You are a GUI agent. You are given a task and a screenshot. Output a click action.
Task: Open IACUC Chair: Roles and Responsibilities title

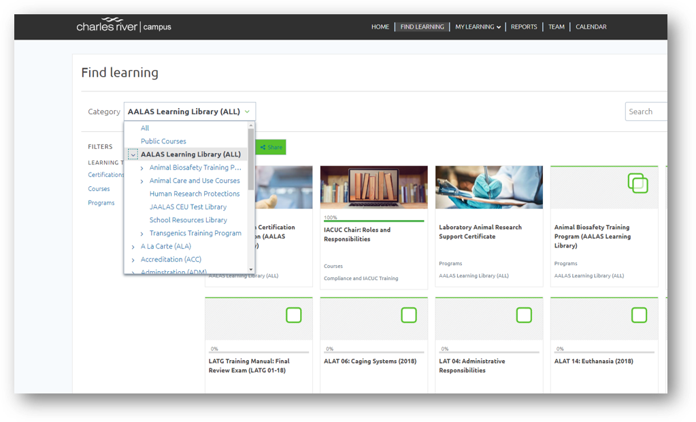[357, 234]
